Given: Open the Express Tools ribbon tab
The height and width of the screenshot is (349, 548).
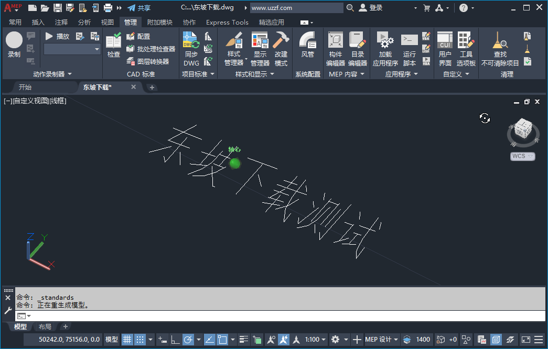Looking at the screenshot, I should (x=227, y=22).
